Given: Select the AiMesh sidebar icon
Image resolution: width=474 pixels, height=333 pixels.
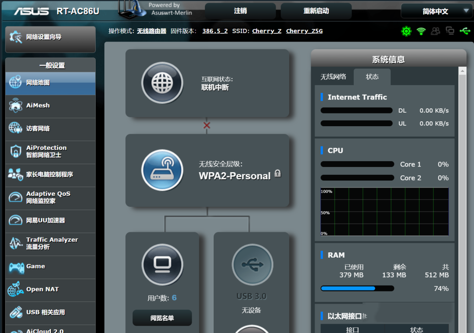Looking at the screenshot, I should [x=15, y=105].
